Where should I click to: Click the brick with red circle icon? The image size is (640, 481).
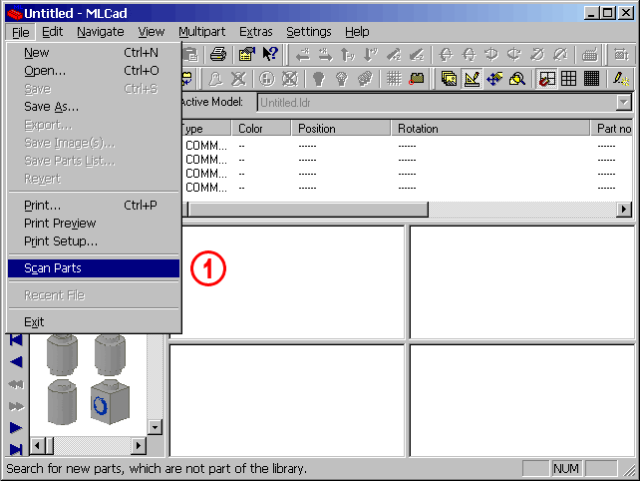pos(417,79)
